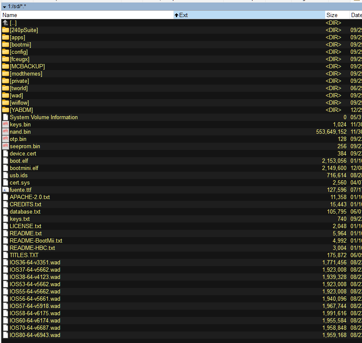Click the 2,149,600 size of bootmini.elf
This screenshot has width=362, height=343.
click(x=334, y=168)
